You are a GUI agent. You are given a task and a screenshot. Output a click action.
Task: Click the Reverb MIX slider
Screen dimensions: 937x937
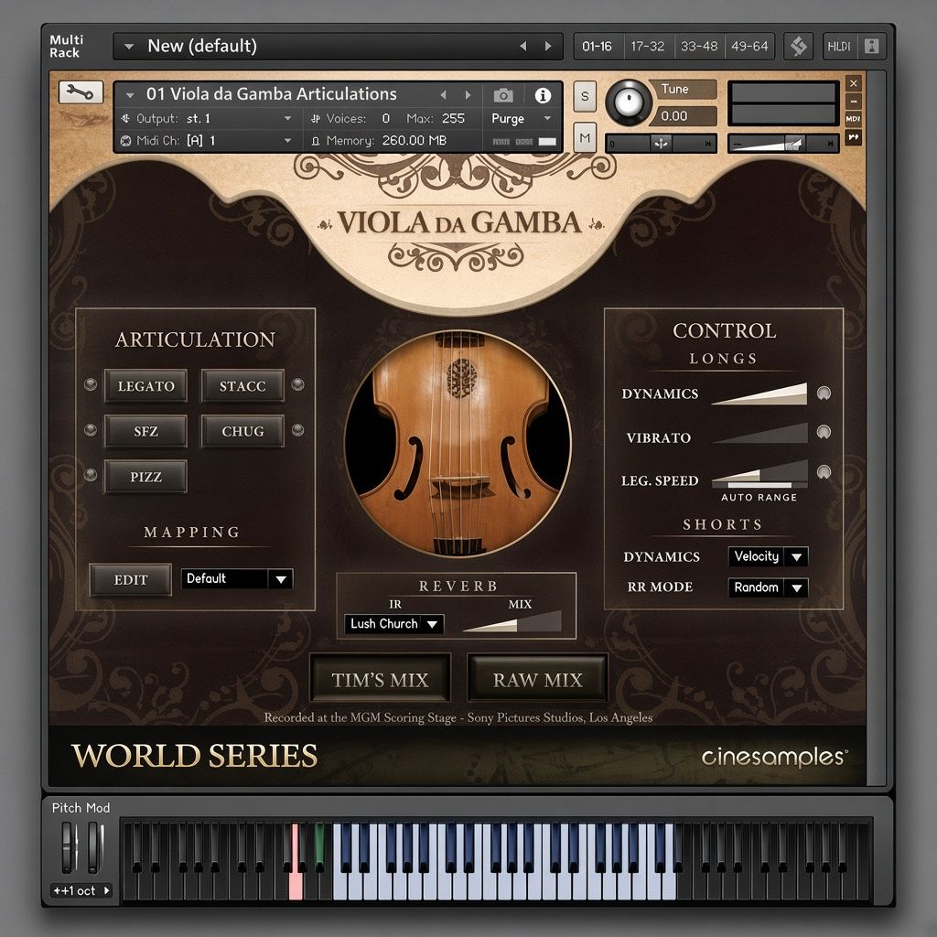[512, 621]
